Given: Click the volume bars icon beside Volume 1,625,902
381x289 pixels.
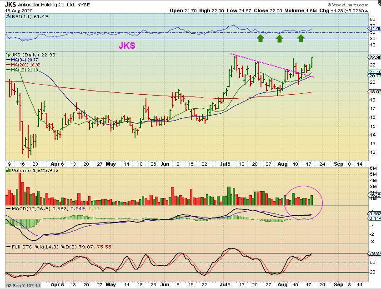Looking at the screenshot, I should pyautogui.click(x=9, y=170).
